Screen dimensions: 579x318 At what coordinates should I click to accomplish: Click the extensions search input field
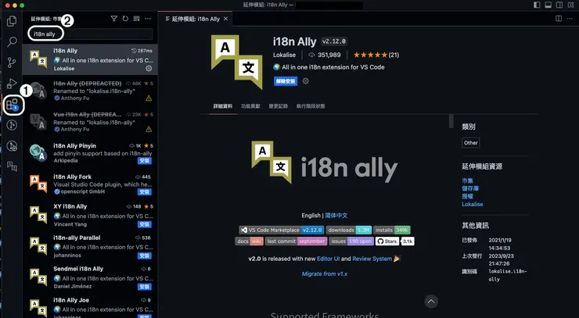(91, 34)
